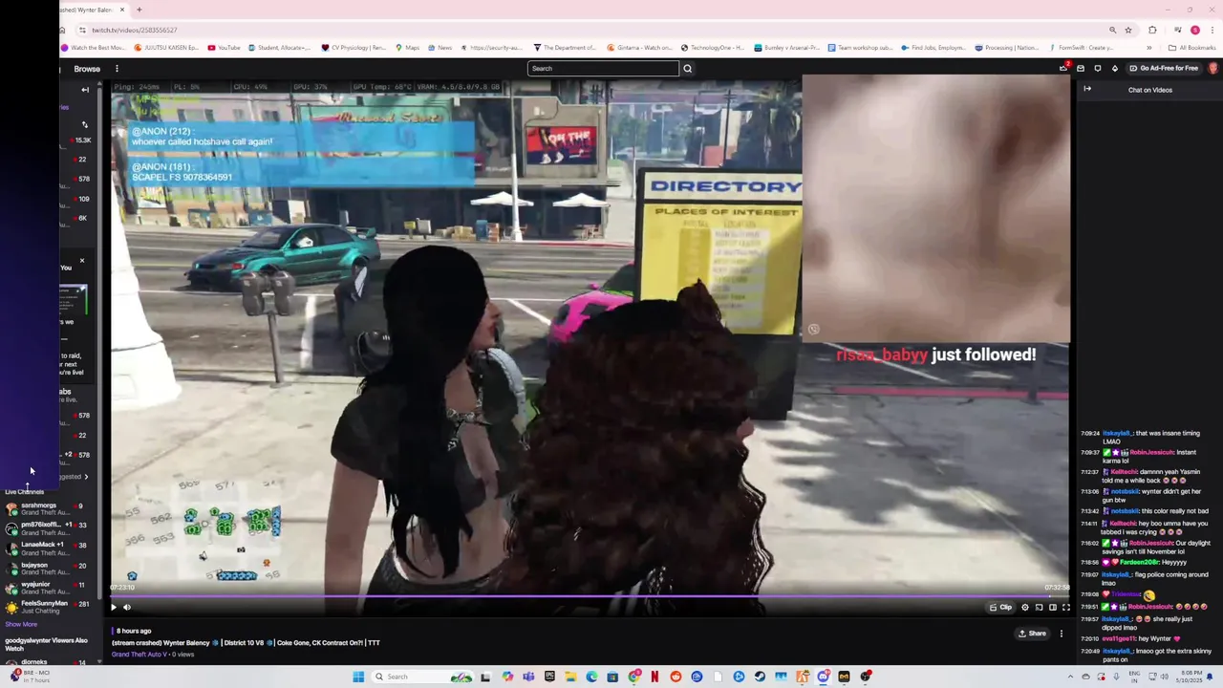
Task: Open Burnley v Arsenal bookmark
Action: (786, 48)
